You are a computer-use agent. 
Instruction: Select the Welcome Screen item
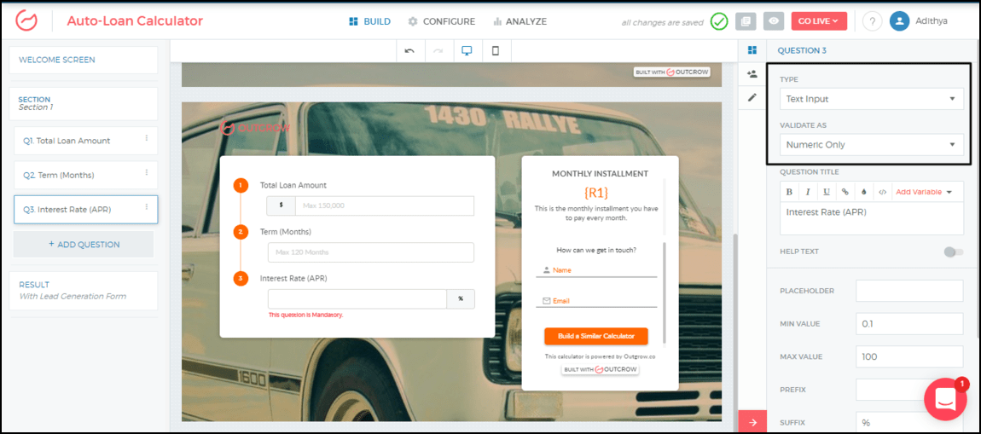[84, 60]
